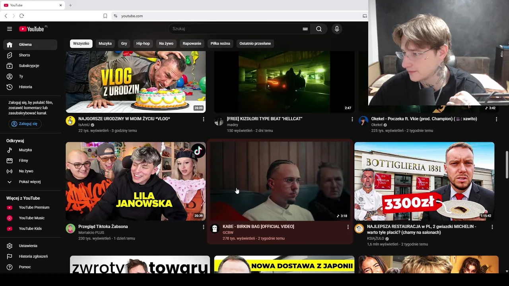The height and width of the screenshot is (286, 509).
Task: Play the BOTTIGLIERIA 1881 thumbnail
Action: tap(424, 181)
